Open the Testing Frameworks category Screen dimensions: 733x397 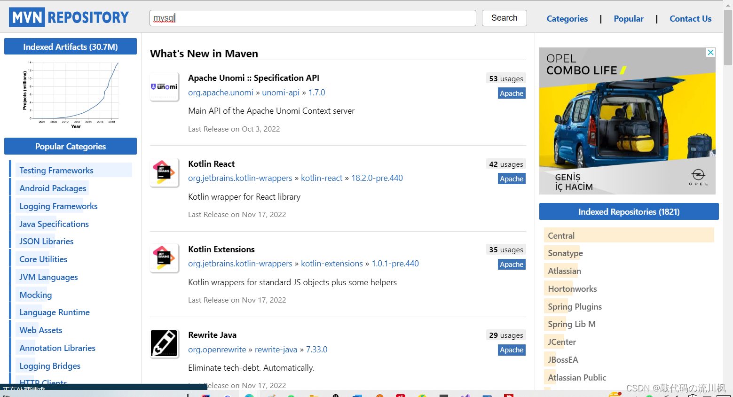[56, 171]
